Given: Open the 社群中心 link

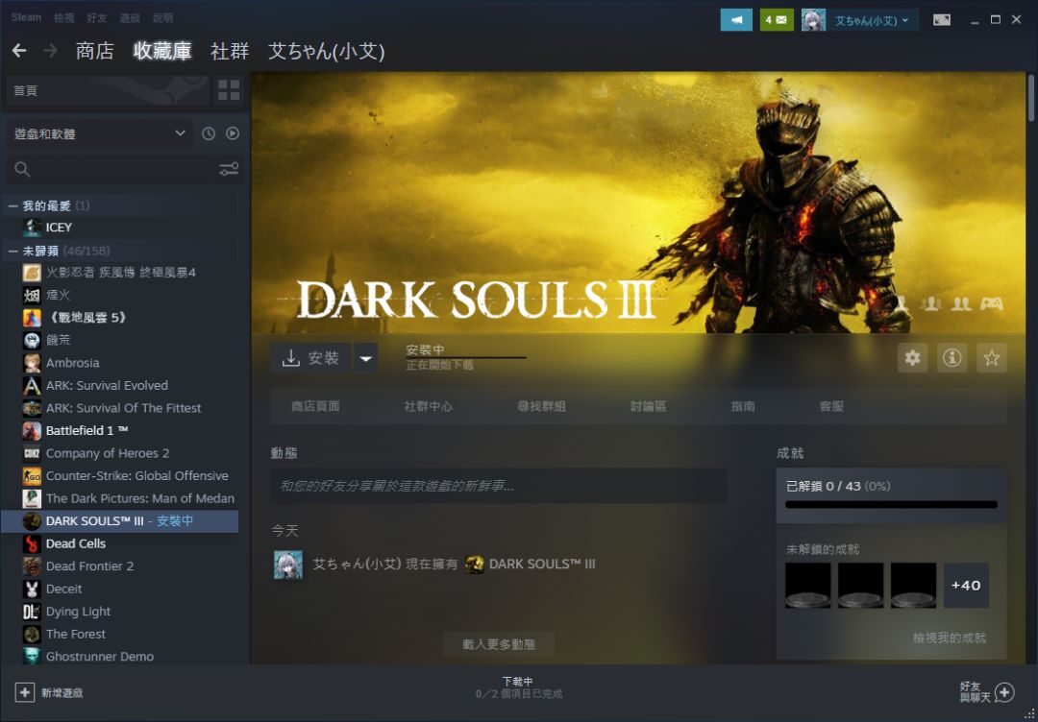Looking at the screenshot, I should click(x=429, y=407).
